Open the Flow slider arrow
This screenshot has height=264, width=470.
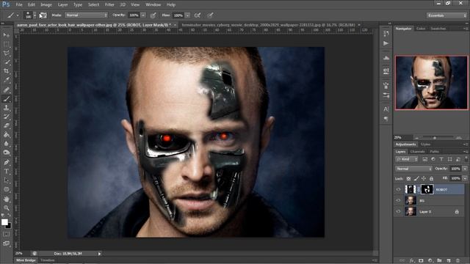[x=187, y=15]
